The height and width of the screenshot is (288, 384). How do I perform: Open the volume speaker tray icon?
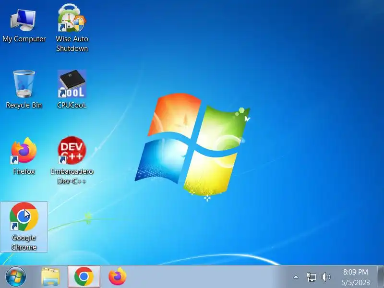[325, 277]
